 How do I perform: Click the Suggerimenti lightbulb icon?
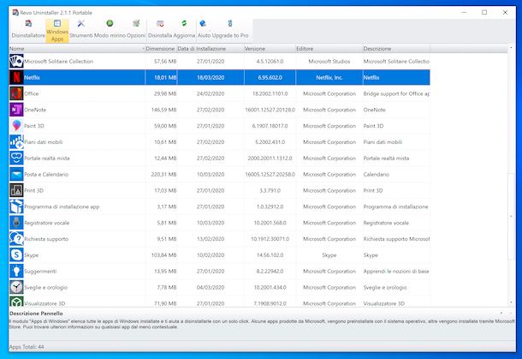coord(16,272)
